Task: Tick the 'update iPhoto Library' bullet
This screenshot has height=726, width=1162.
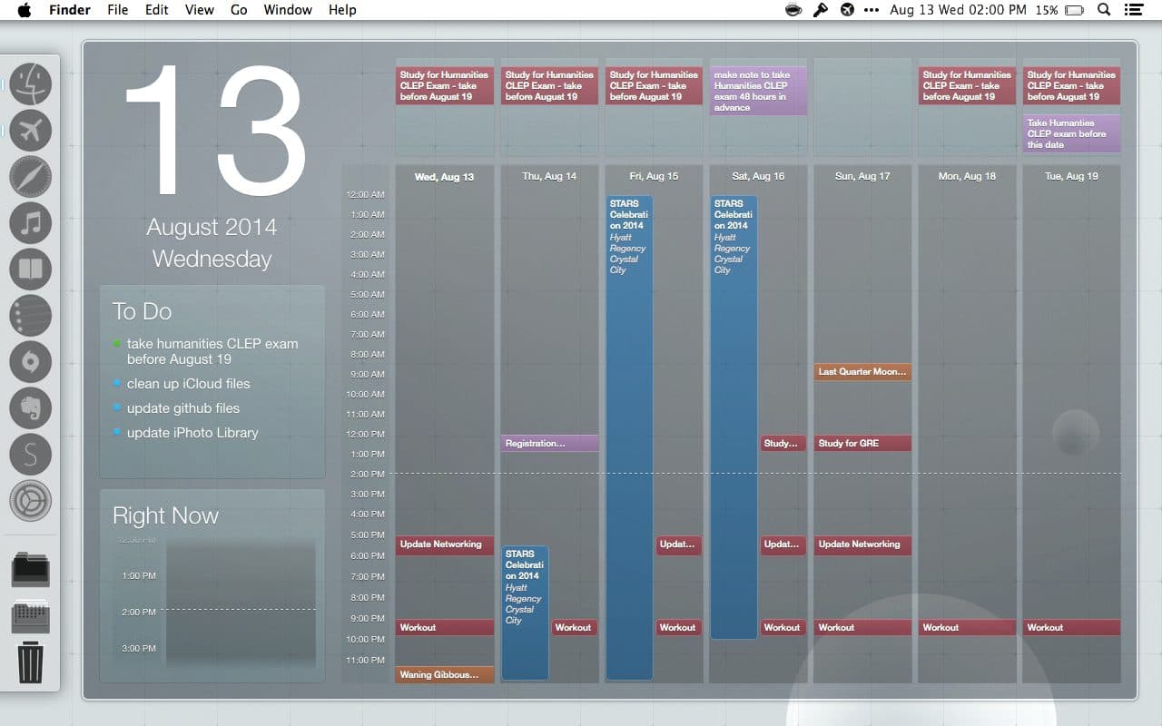Action: [117, 432]
